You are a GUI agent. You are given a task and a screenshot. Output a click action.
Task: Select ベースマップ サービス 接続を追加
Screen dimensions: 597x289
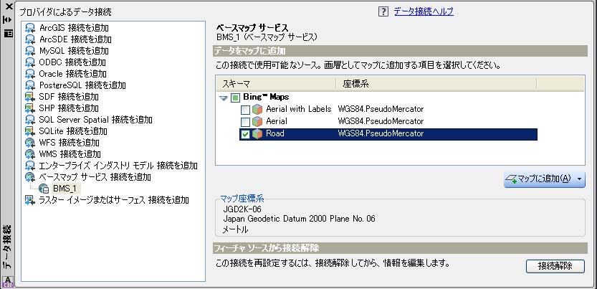[x=95, y=177]
